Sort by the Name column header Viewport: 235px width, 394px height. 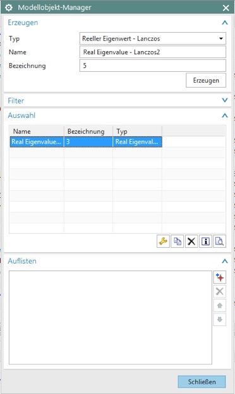(37, 131)
